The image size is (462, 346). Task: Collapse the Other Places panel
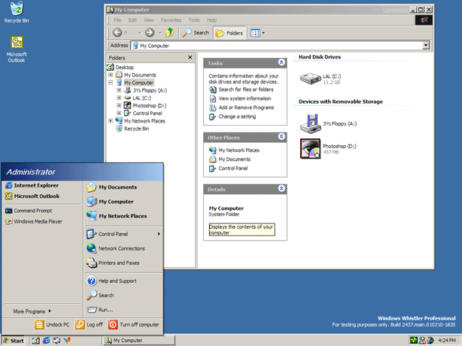tap(281, 137)
